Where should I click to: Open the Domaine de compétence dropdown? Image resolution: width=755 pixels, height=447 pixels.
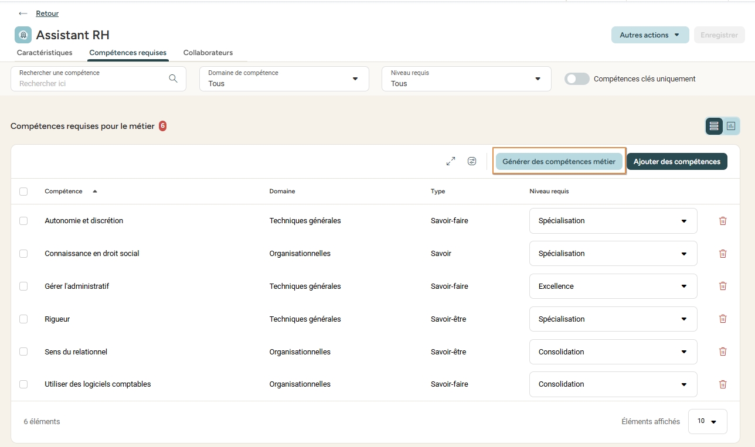pos(284,79)
